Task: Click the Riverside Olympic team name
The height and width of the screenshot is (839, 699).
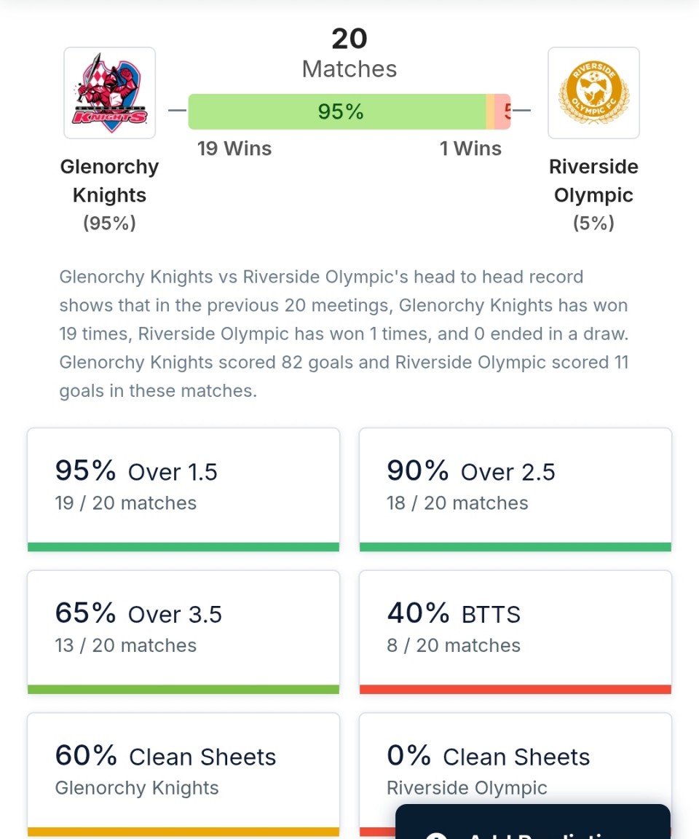Action: [x=593, y=181]
